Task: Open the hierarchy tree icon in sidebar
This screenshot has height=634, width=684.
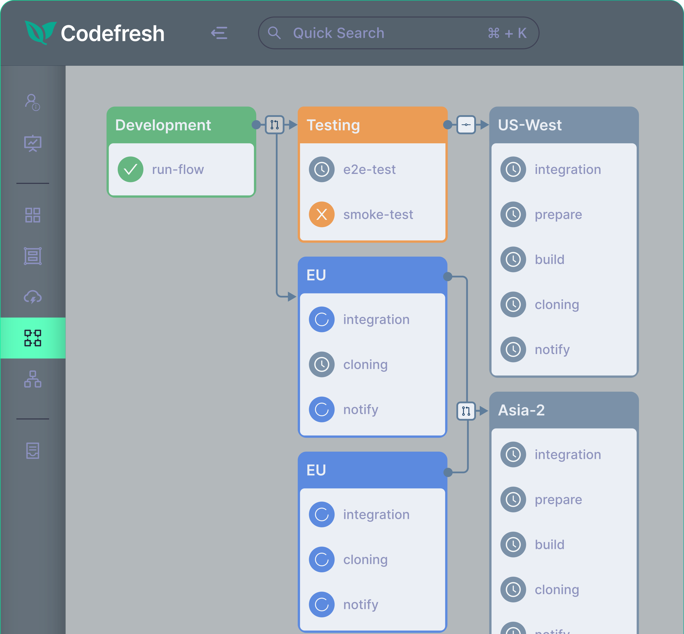Action: (x=32, y=379)
